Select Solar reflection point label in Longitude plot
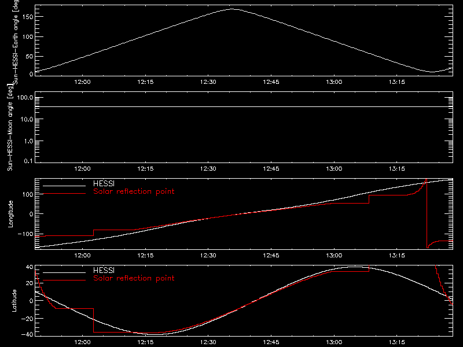463x347 pixels. click(134, 191)
